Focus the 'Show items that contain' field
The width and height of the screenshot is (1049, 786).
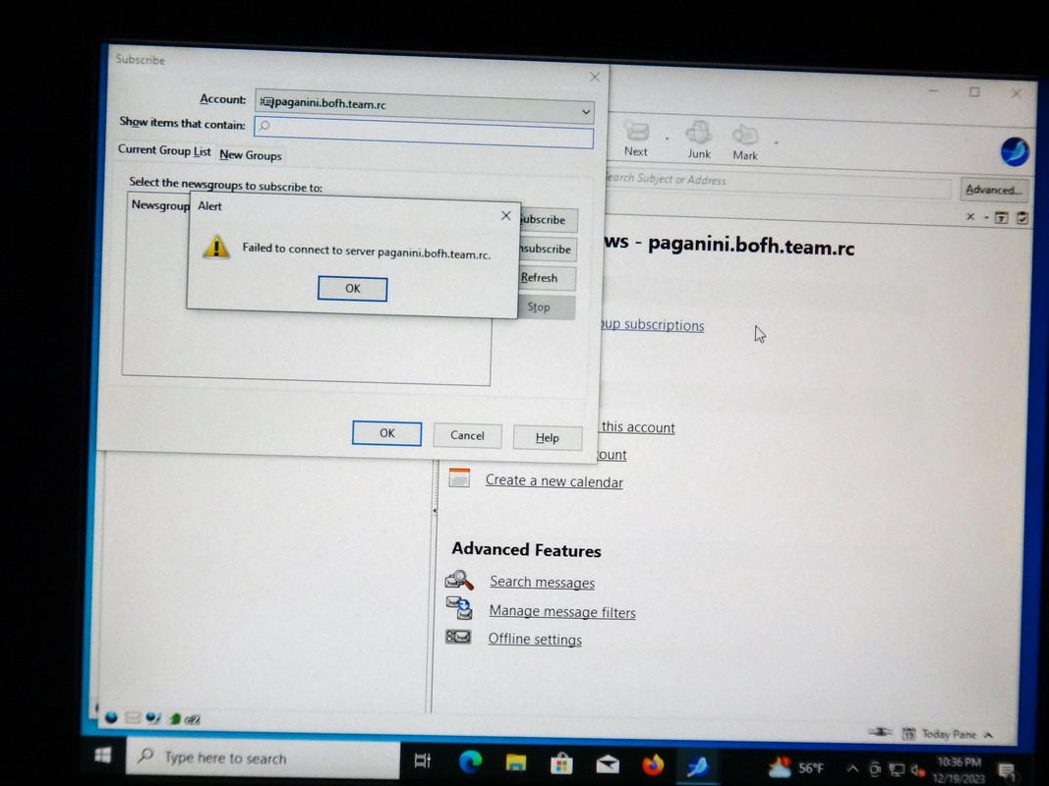(424, 133)
